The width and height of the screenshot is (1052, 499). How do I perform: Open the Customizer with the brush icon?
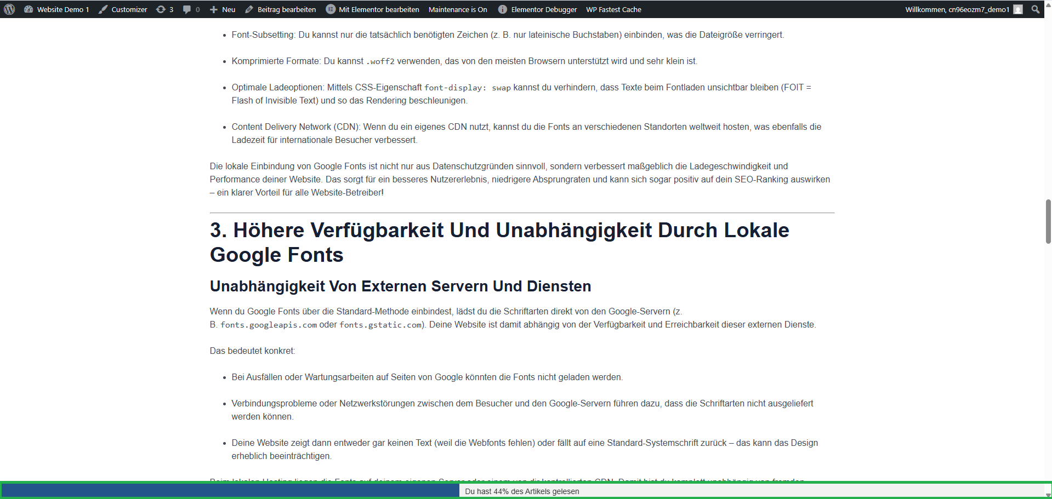(x=123, y=9)
